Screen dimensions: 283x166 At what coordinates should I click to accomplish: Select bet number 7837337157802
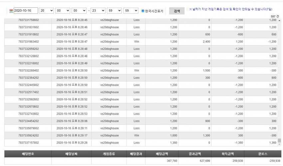29,142
